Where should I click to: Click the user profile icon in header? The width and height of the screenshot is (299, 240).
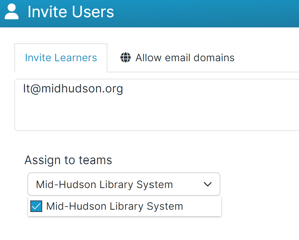pos(11,11)
